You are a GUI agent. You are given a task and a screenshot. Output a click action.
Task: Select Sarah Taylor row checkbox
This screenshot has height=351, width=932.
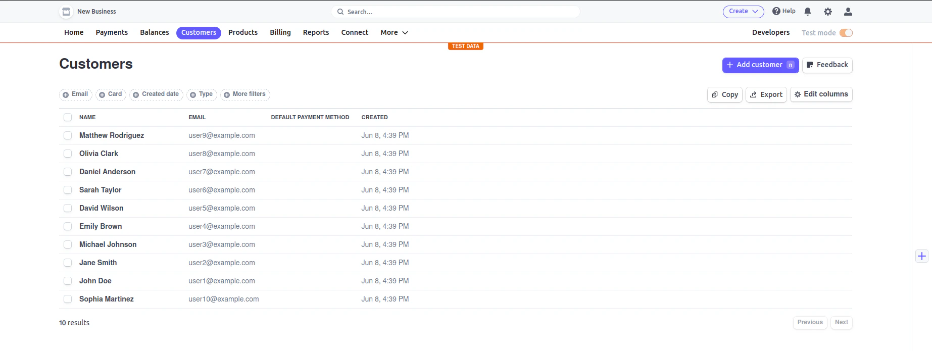[x=68, y=190]
